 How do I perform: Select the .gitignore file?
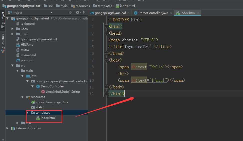26,24
